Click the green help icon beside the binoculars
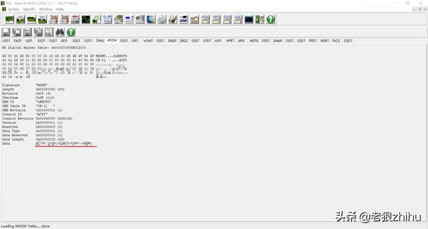428x229 pixels. click(x=71, y=32)
